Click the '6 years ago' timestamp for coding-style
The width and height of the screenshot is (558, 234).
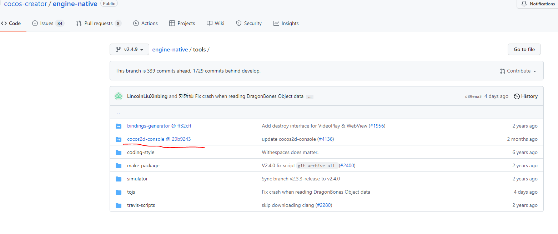pos(525,152)
